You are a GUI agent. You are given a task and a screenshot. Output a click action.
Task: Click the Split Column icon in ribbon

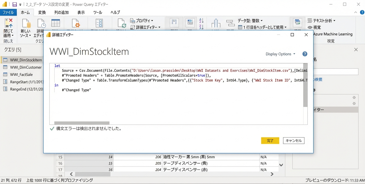point(216,23)
